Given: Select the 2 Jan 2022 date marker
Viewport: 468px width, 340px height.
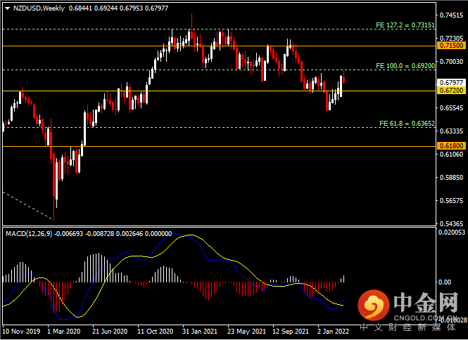Looking at the screenshot, I should coord(333,332).
